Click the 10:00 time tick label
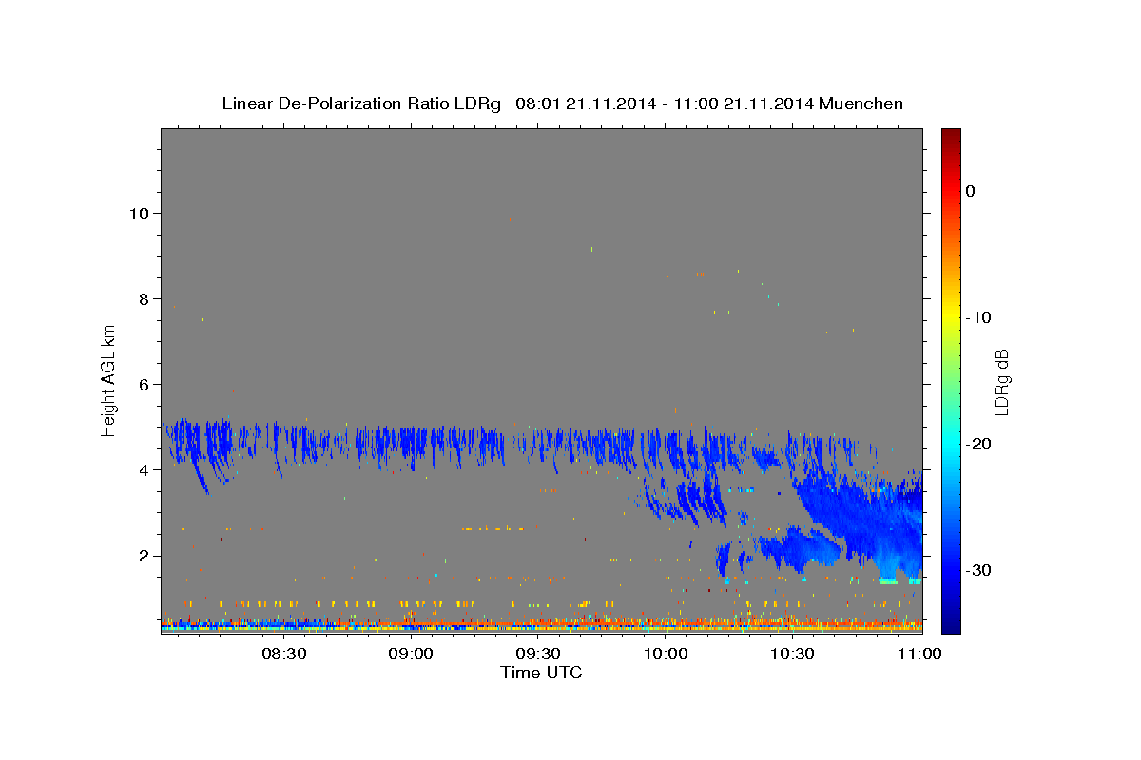Screen dimensions: 1141x760 tap(666, 654)
